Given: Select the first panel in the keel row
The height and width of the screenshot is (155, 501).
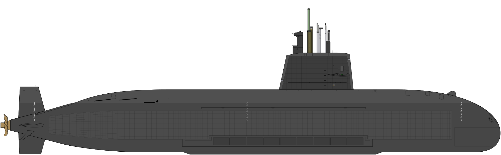Looking at the screenshot, I should pos(221,141).
